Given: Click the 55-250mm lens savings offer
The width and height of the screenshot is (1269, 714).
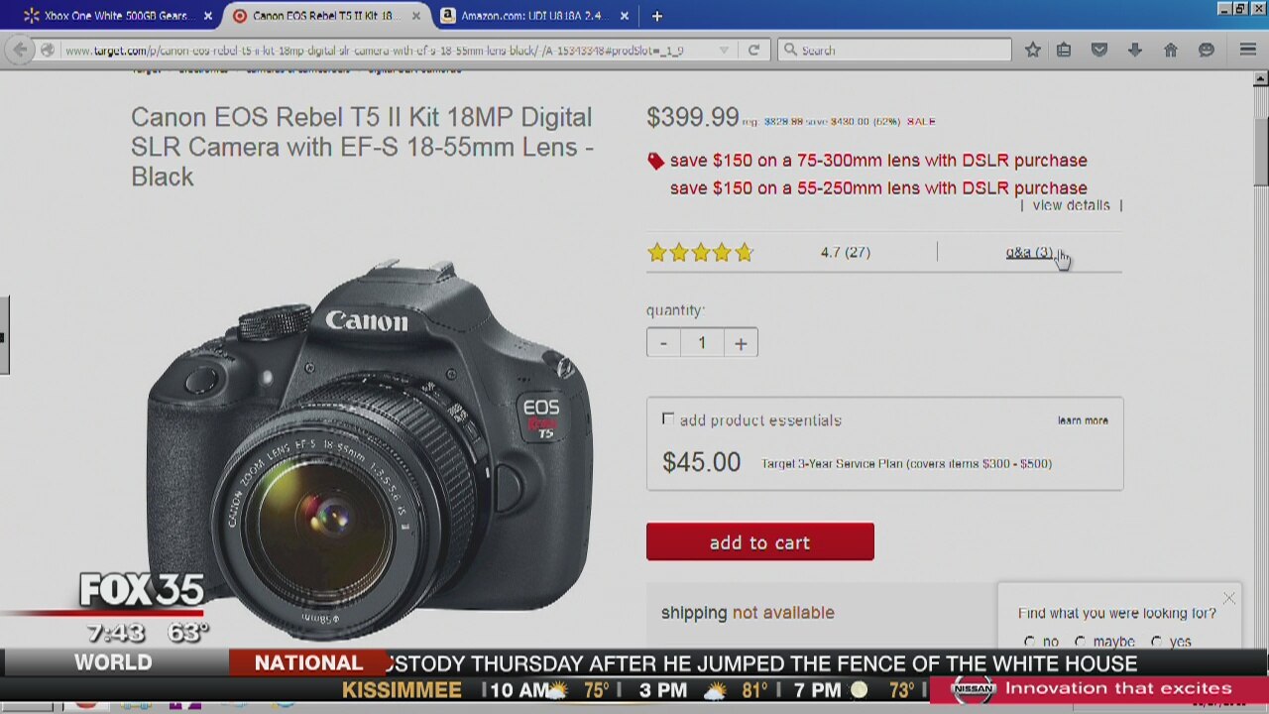Looking at the screenshot, I should pyautogui.click(x=878, y=188).
